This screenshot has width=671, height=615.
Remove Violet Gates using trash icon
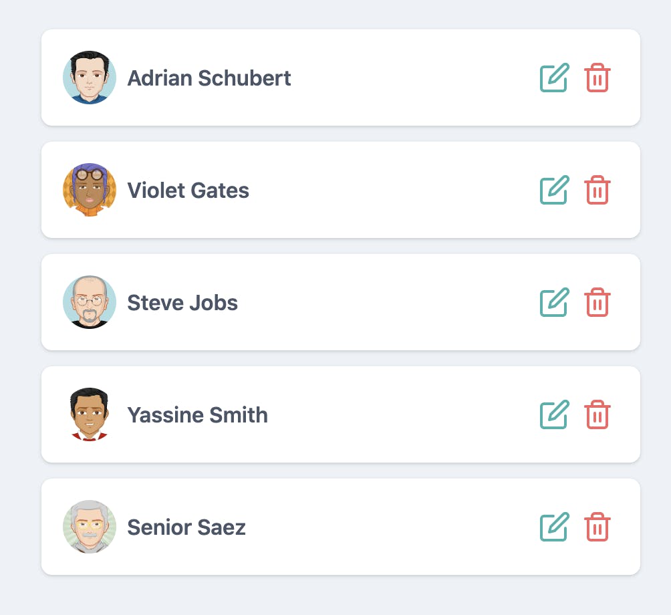pyautogui.click(x=597, y=190)
